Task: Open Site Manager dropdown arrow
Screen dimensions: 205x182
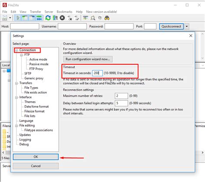Action: (10, 18)
